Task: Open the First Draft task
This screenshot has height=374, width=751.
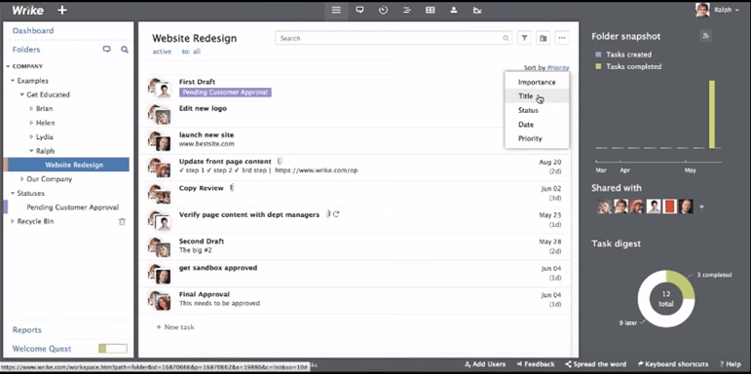Action: coord(197,82)
